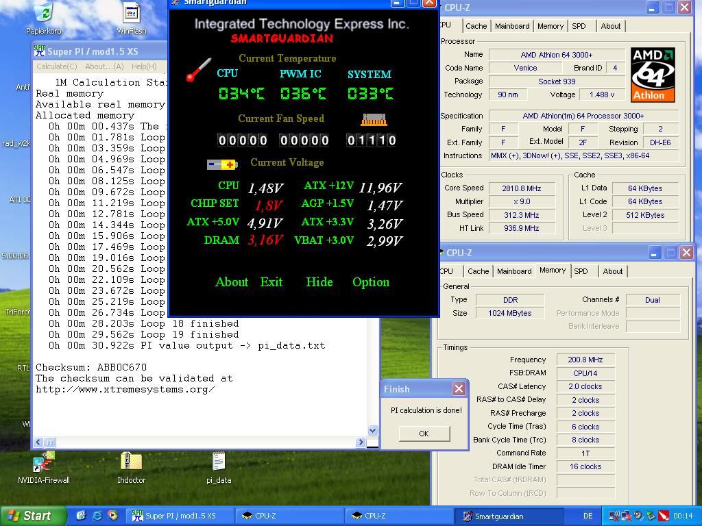Open the Start menu
Viewport: 702px width, 526px height.
click(x=33, y=516)
